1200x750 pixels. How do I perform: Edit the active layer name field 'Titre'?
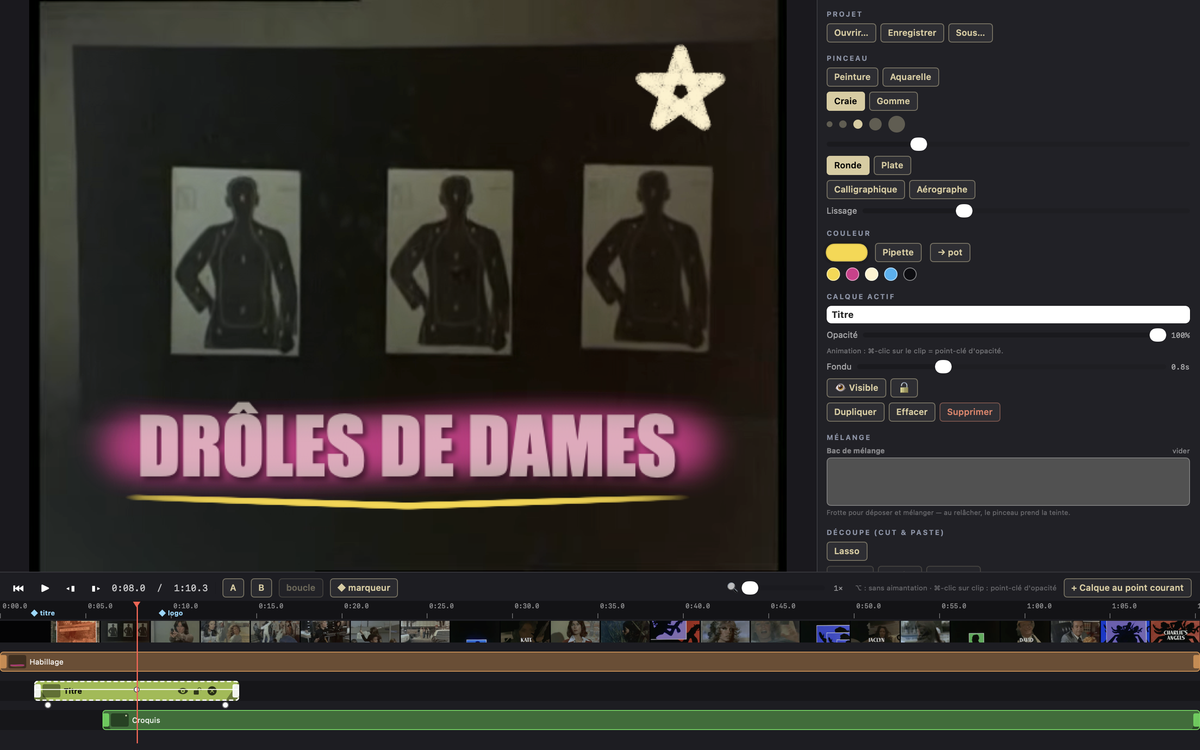coord(1008,315)
